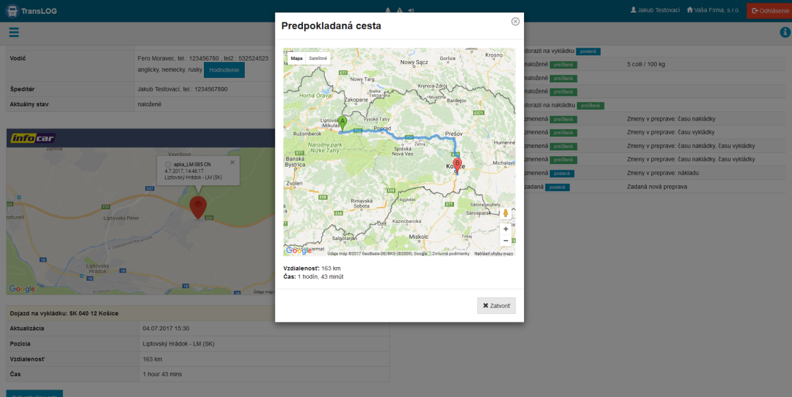Open the notification bell icon

pos(388,11)
